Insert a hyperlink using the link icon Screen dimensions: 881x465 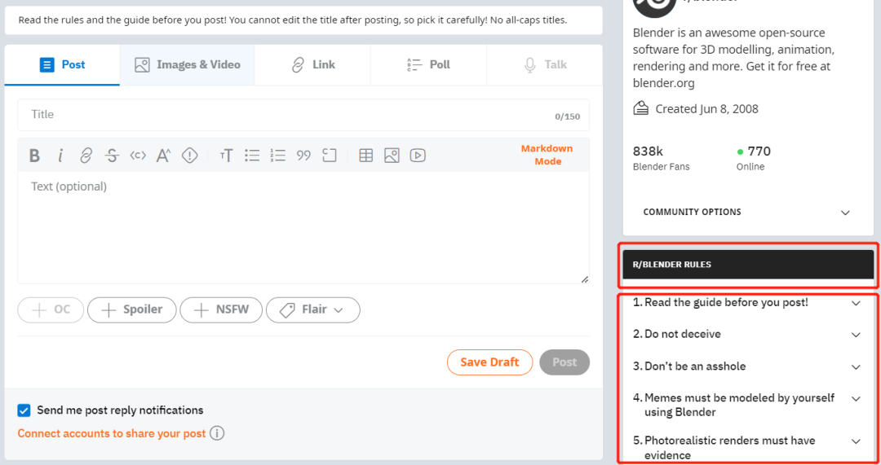(x=86, y=156)
